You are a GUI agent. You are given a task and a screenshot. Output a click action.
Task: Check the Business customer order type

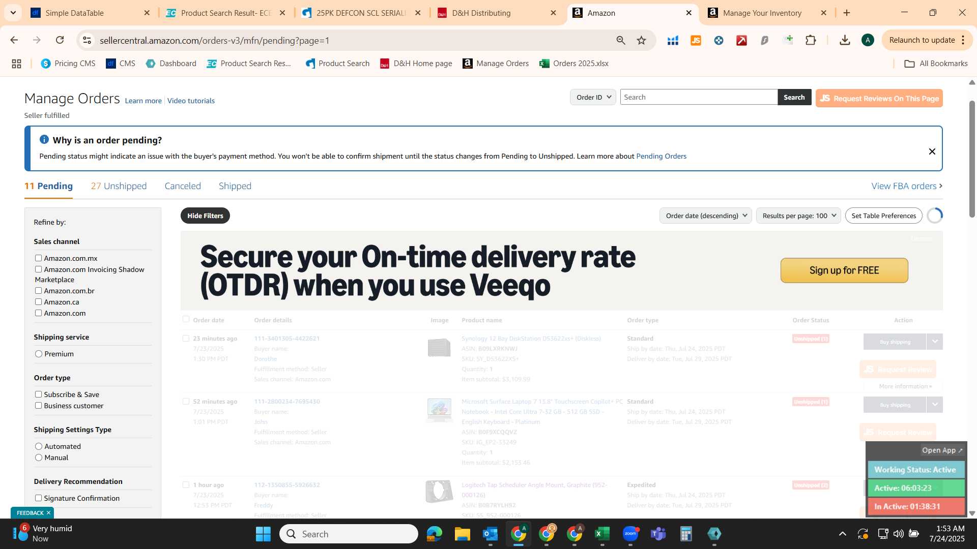click(38, 406)
